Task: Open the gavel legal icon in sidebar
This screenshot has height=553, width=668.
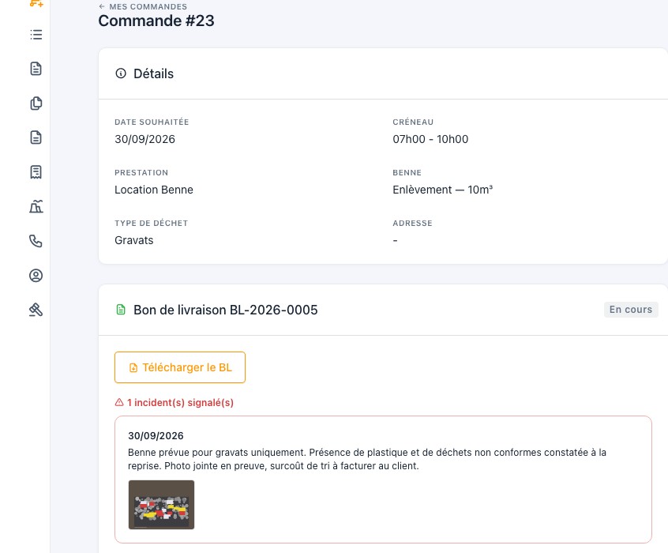Action: (x=36, y=310)
